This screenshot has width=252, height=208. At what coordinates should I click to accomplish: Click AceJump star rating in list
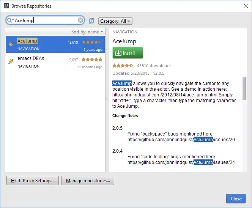click(92, 42)
